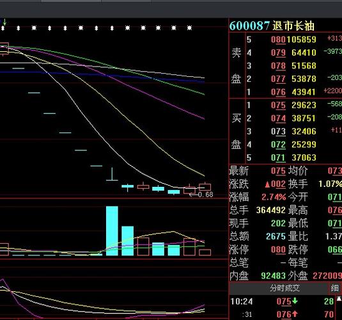
Task: Click the 总手 total volume 364492
Action: pyautogui.click(x=271, y=210)
